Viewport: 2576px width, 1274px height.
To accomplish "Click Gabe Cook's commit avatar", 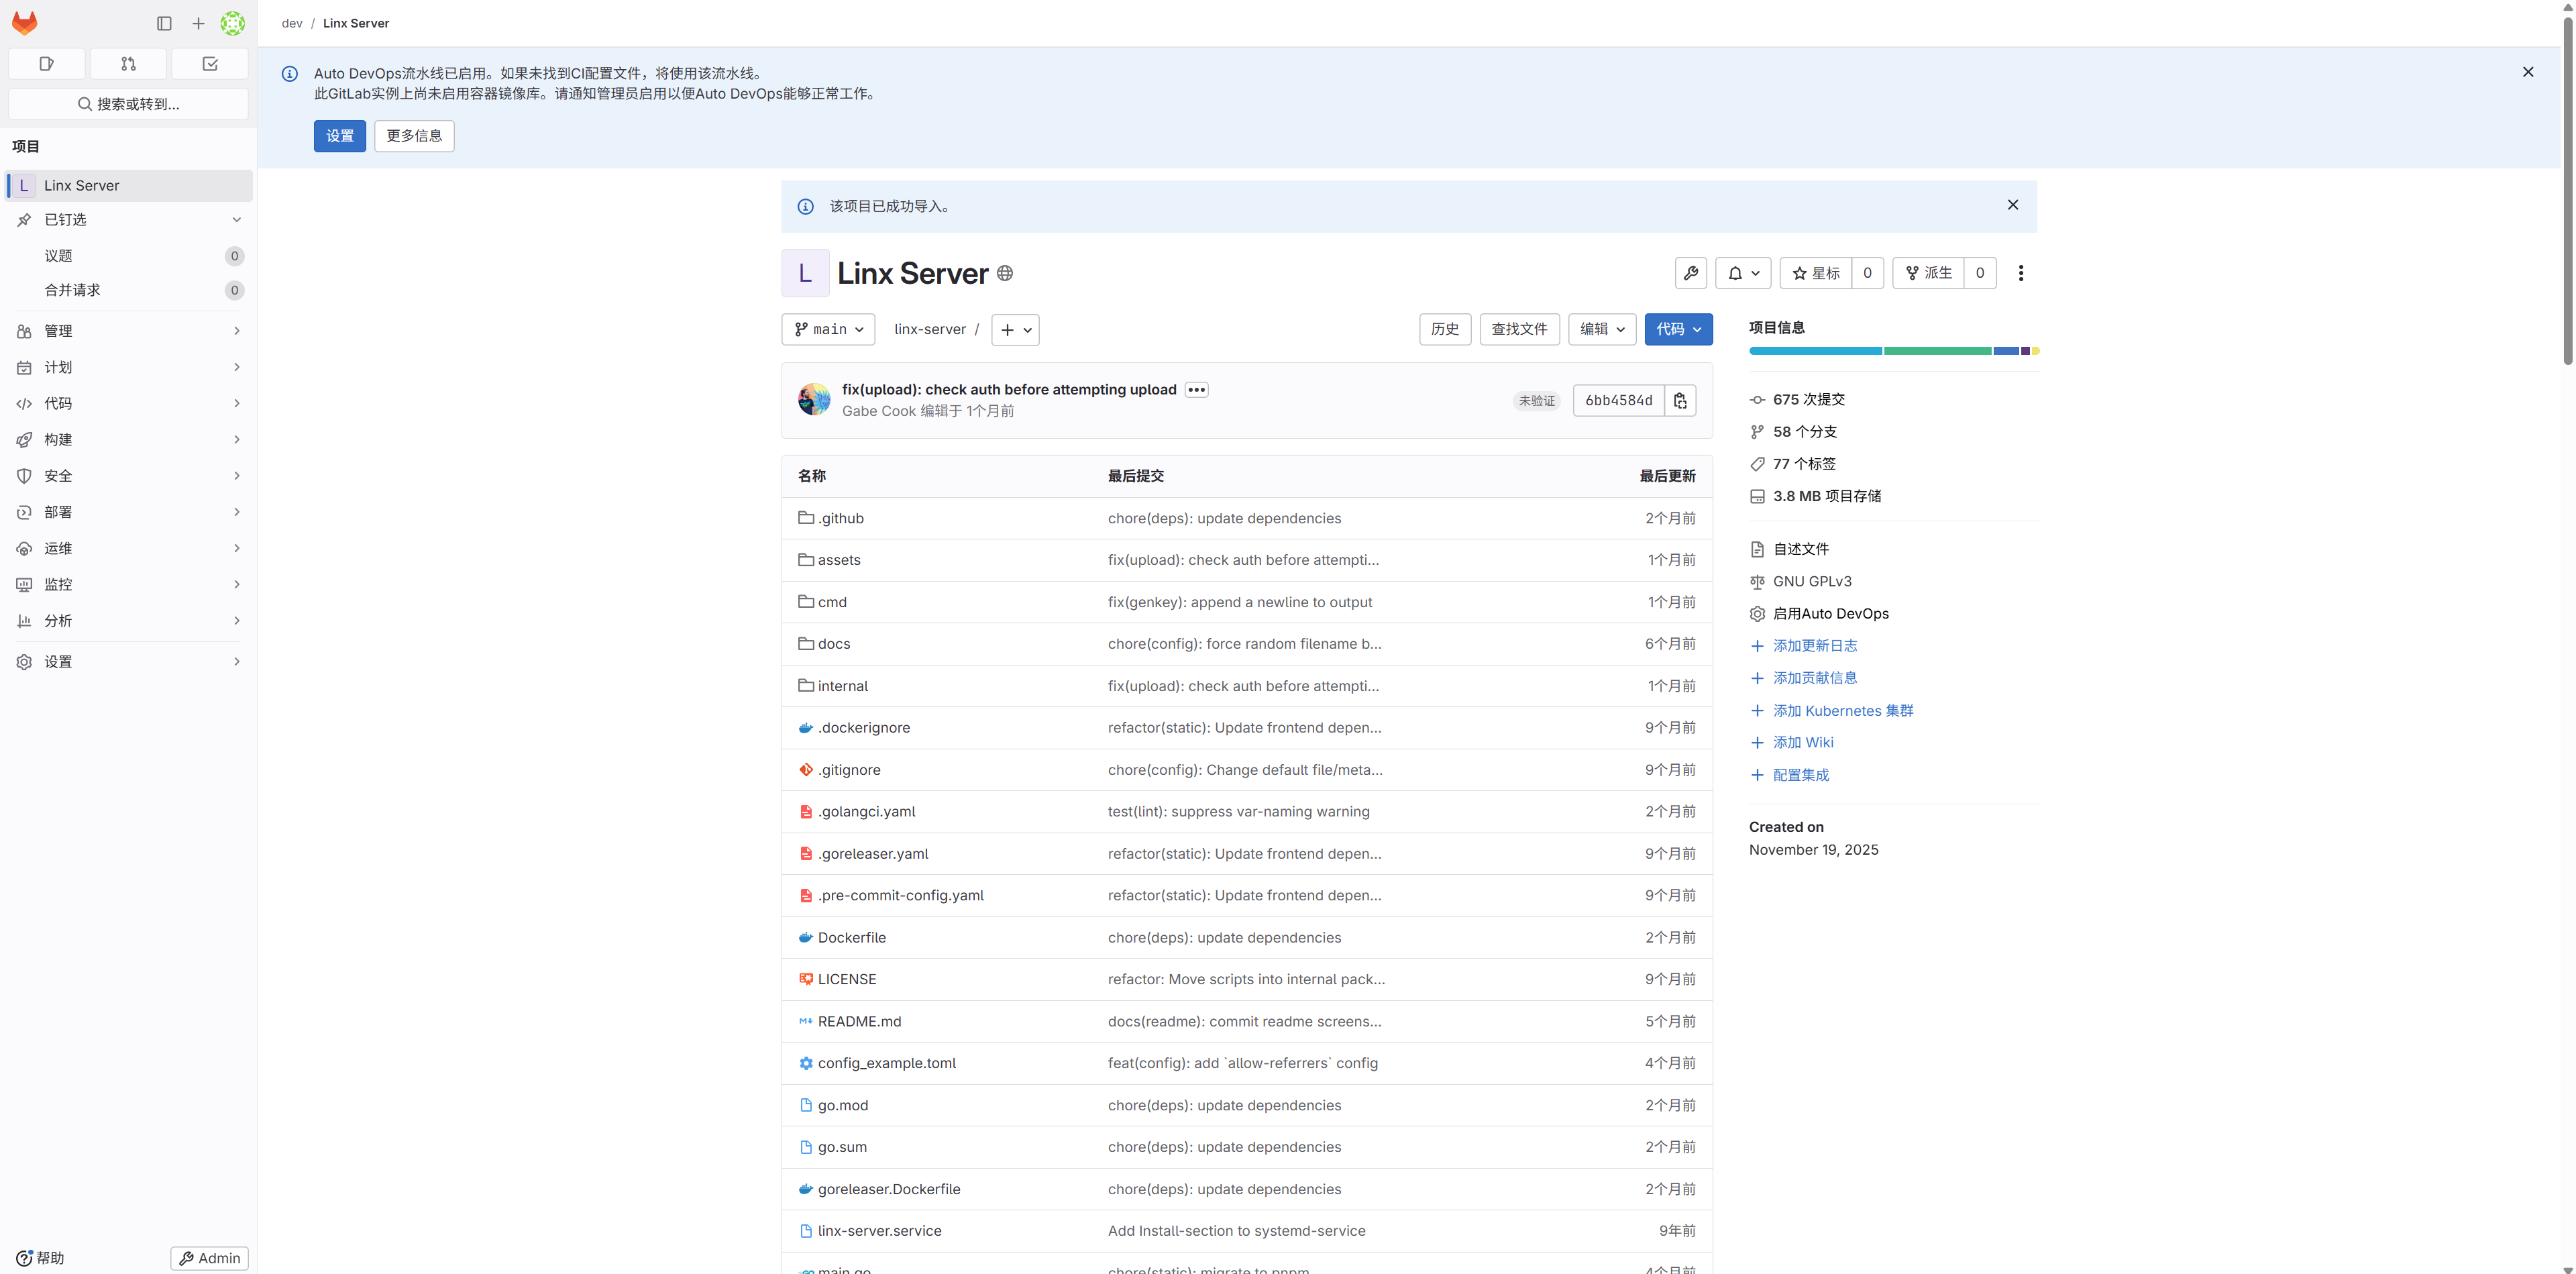I will tap(814, 399).
